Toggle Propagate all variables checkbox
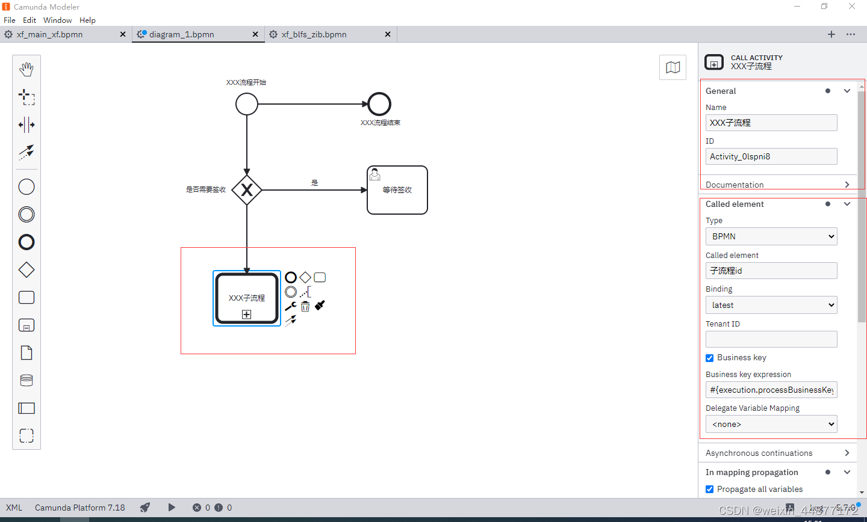 709,489
